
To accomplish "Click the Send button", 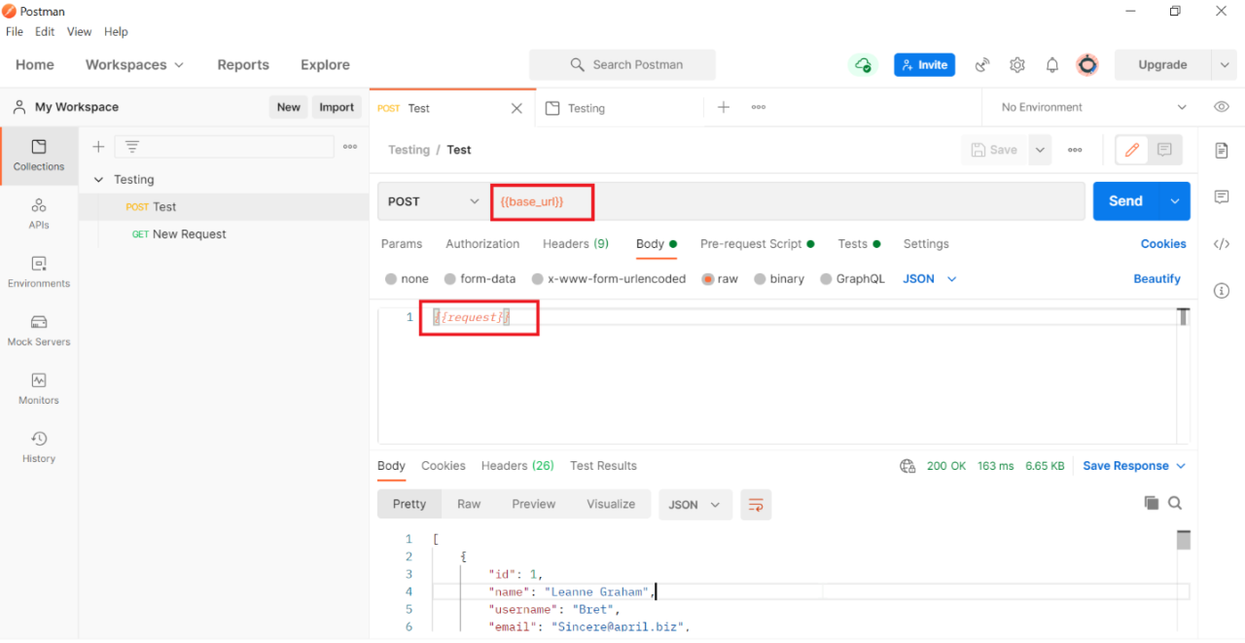I will point(1125,201).
